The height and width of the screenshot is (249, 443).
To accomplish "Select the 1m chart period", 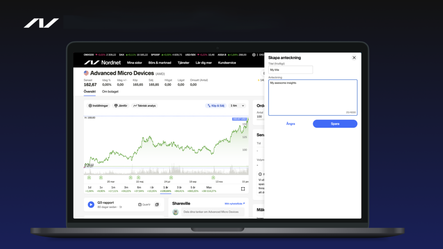I will [x=113, y=189].
